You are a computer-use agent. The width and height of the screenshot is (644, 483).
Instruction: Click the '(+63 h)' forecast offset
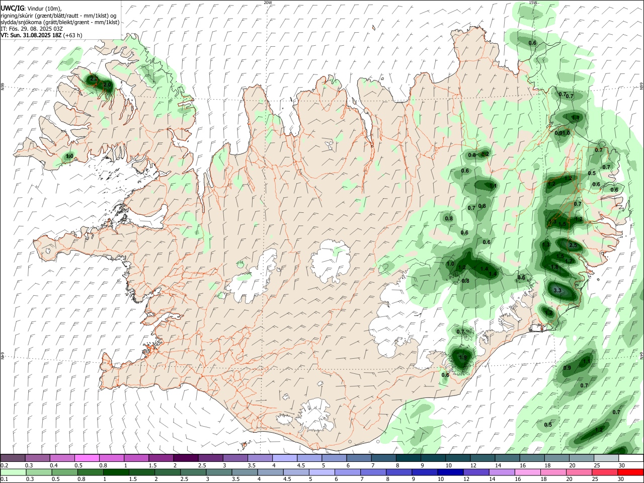pyautogui.click(x=73, y=35)
